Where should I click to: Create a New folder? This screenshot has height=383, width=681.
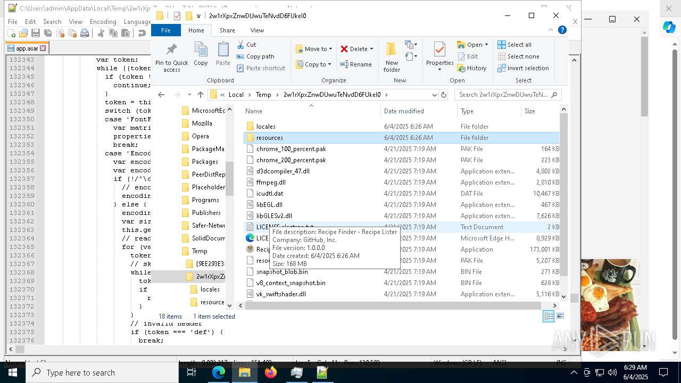[x=392, y=57]
